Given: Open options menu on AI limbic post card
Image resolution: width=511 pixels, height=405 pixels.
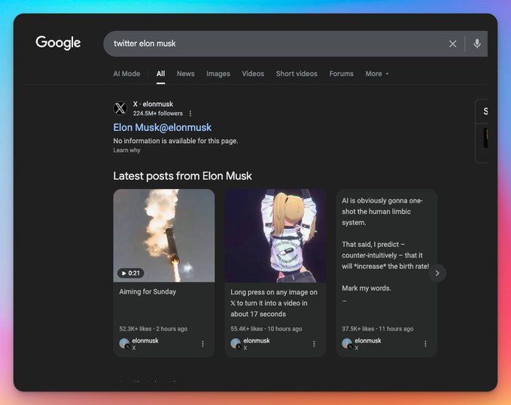Looking at the screenshot, I should click(425, 344).
